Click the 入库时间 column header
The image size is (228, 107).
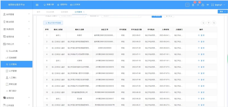pyautogui.click(x=166, y=29)
